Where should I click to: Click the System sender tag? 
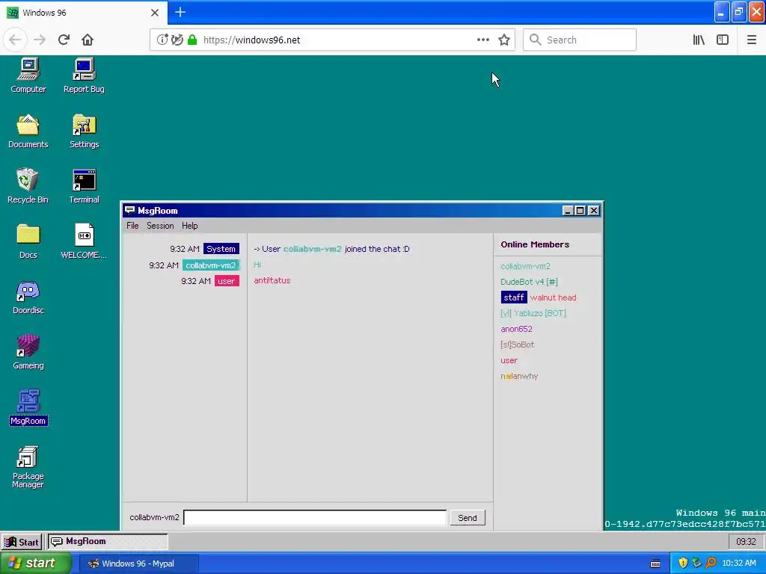221,249
